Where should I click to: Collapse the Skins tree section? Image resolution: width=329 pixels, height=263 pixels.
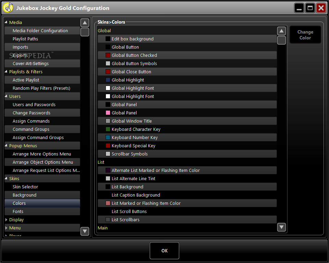pos(6,178)
